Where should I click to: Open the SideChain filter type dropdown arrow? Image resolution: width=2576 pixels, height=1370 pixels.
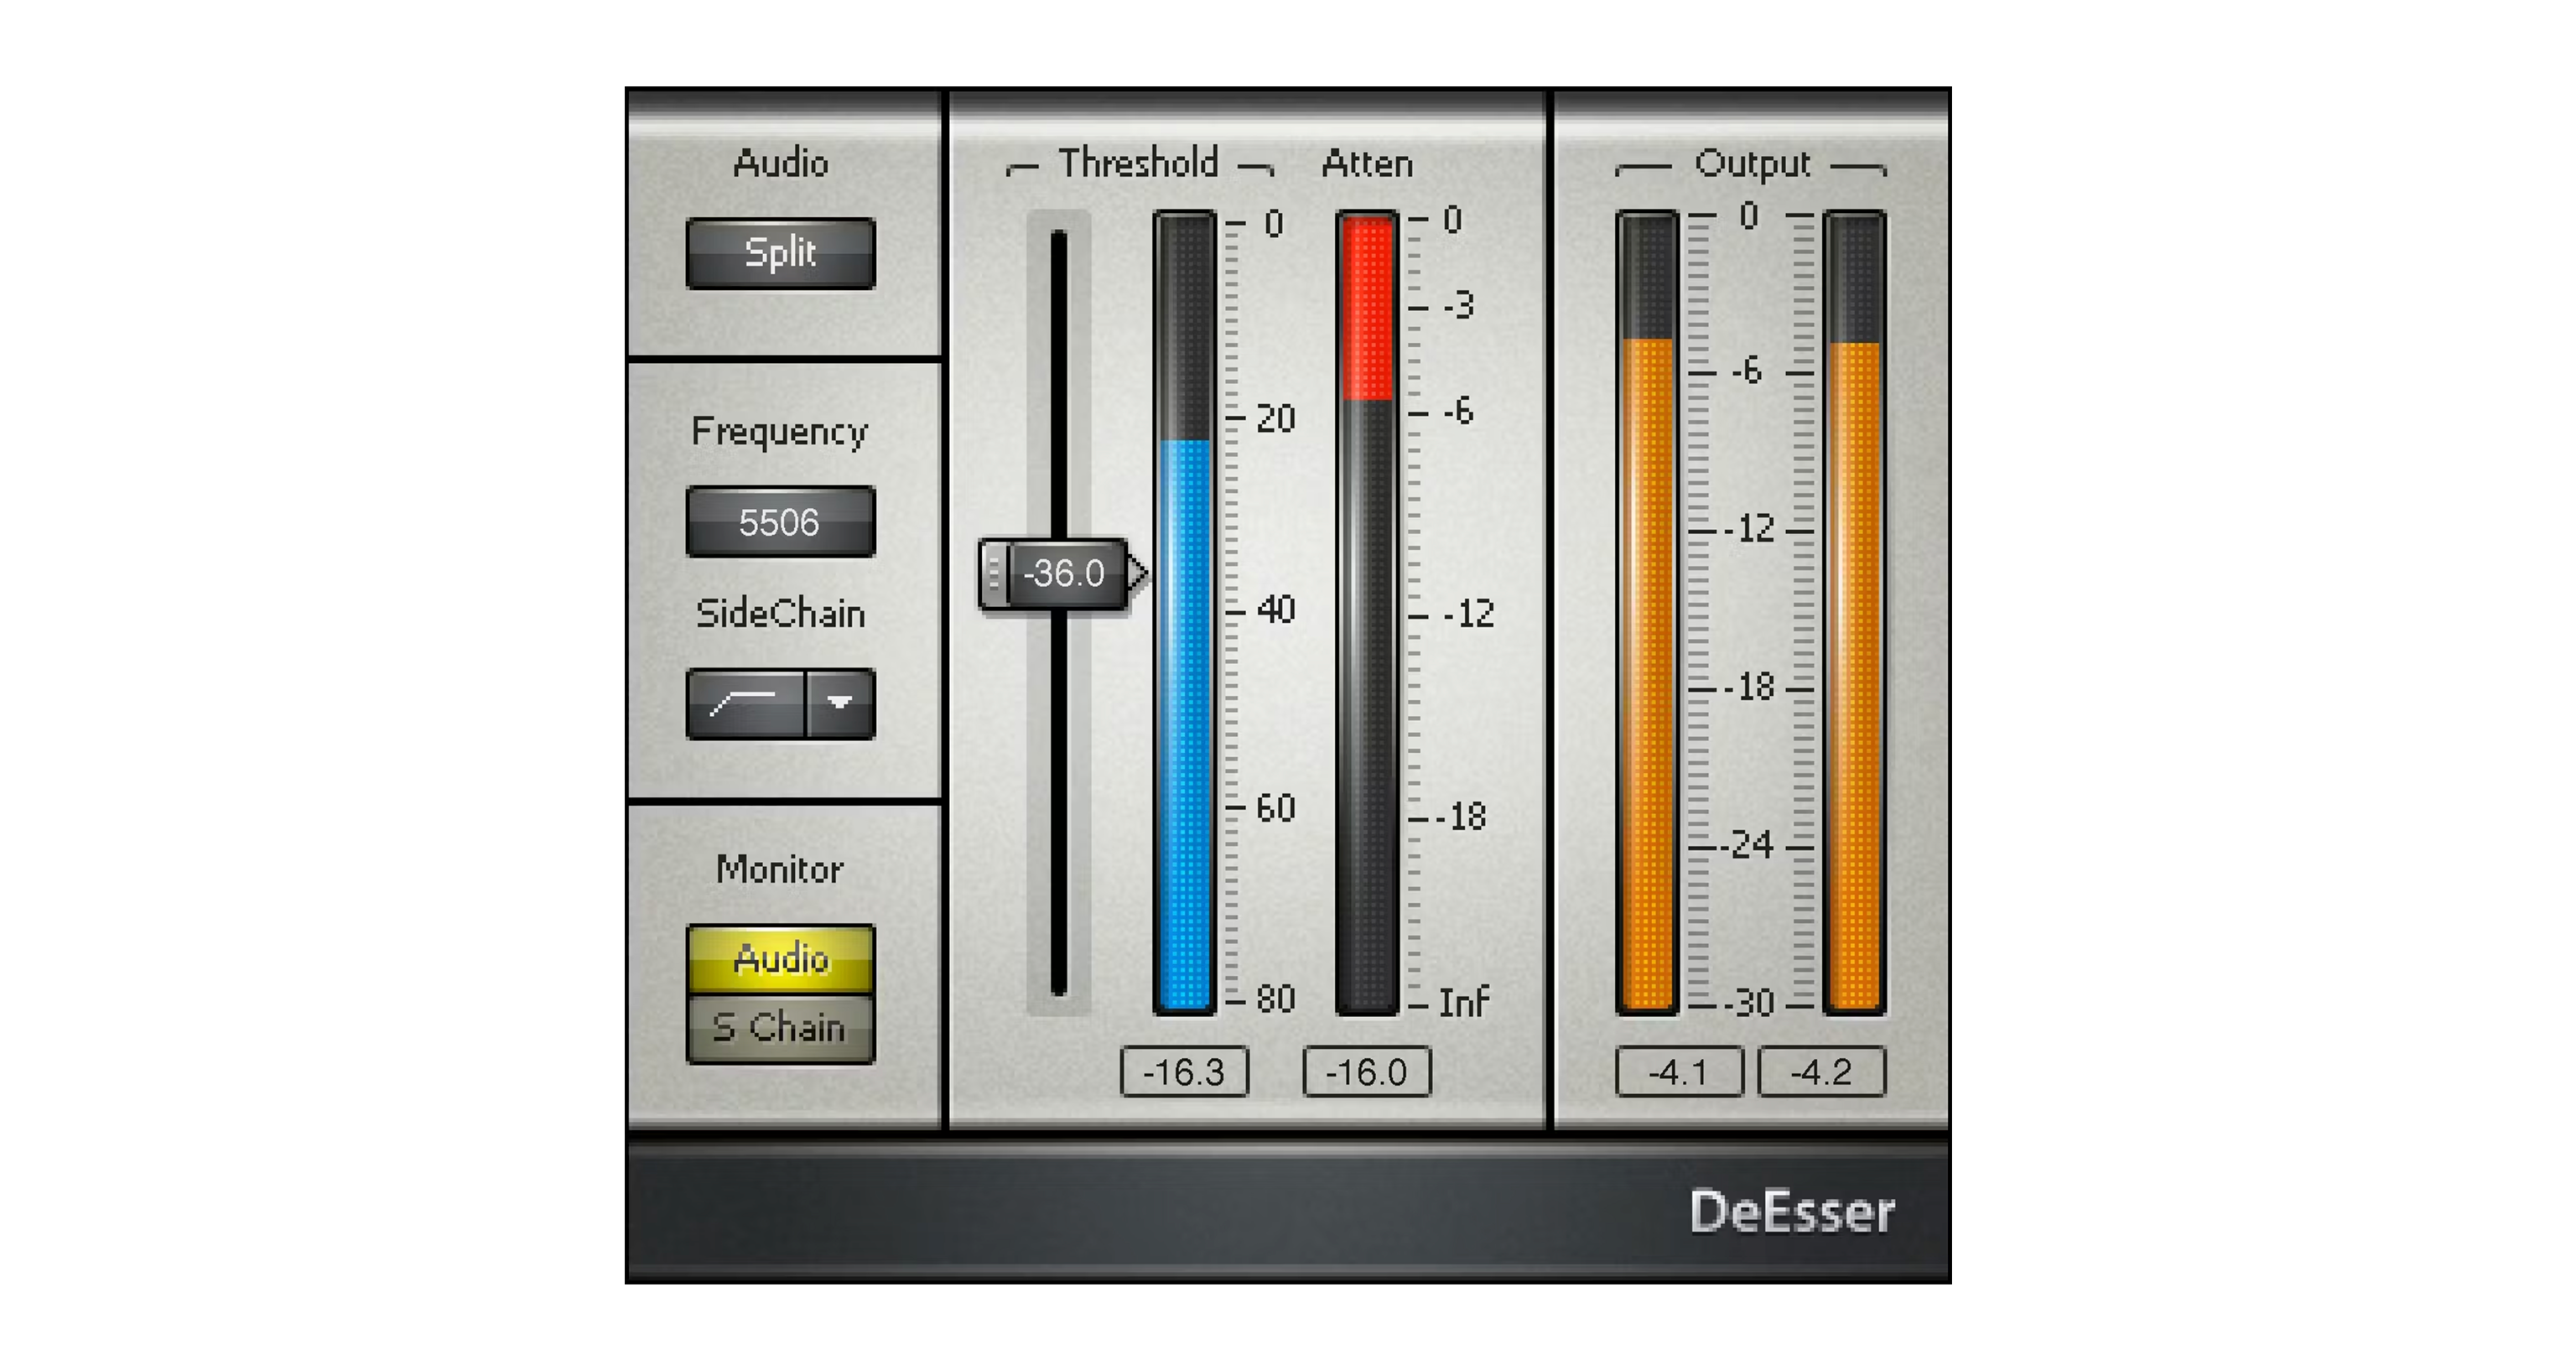point(841,704)
